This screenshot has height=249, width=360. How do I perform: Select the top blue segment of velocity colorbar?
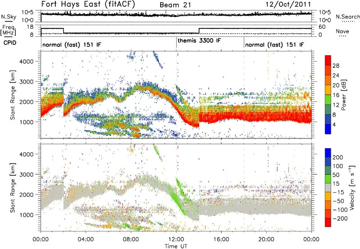(x=328, y=153)
